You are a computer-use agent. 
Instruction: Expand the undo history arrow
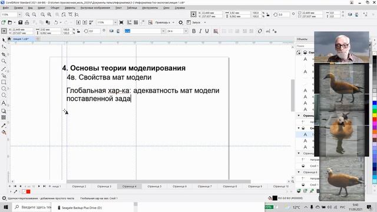click(60, 22)
